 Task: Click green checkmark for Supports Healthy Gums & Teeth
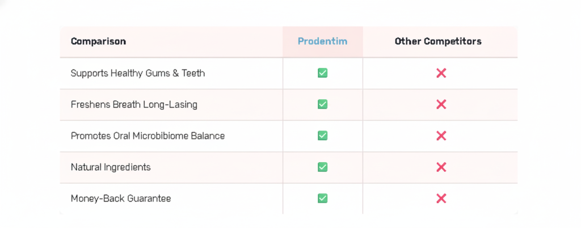(322, 73)
